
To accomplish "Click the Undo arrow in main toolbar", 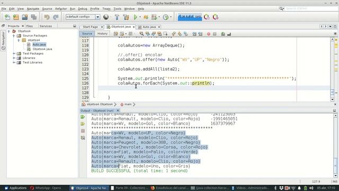I will pos(47,17).
